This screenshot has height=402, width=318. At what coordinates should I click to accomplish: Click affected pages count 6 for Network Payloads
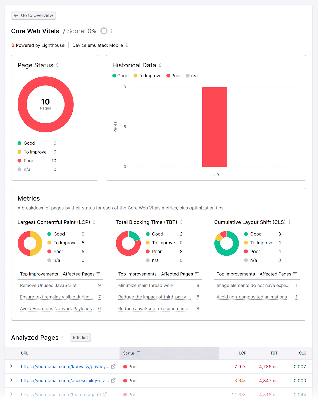click(x=99, y=309)
